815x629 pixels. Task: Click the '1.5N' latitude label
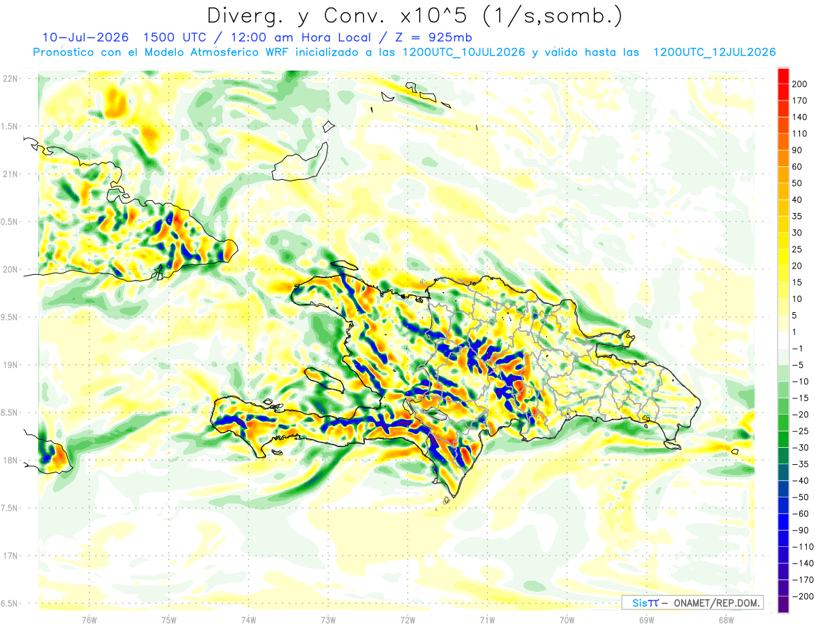pos(10,126)
